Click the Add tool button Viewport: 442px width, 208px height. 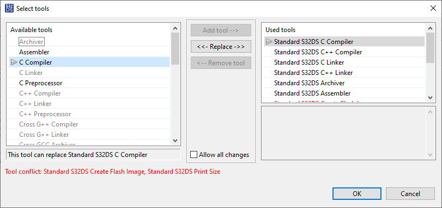(221, 30)
